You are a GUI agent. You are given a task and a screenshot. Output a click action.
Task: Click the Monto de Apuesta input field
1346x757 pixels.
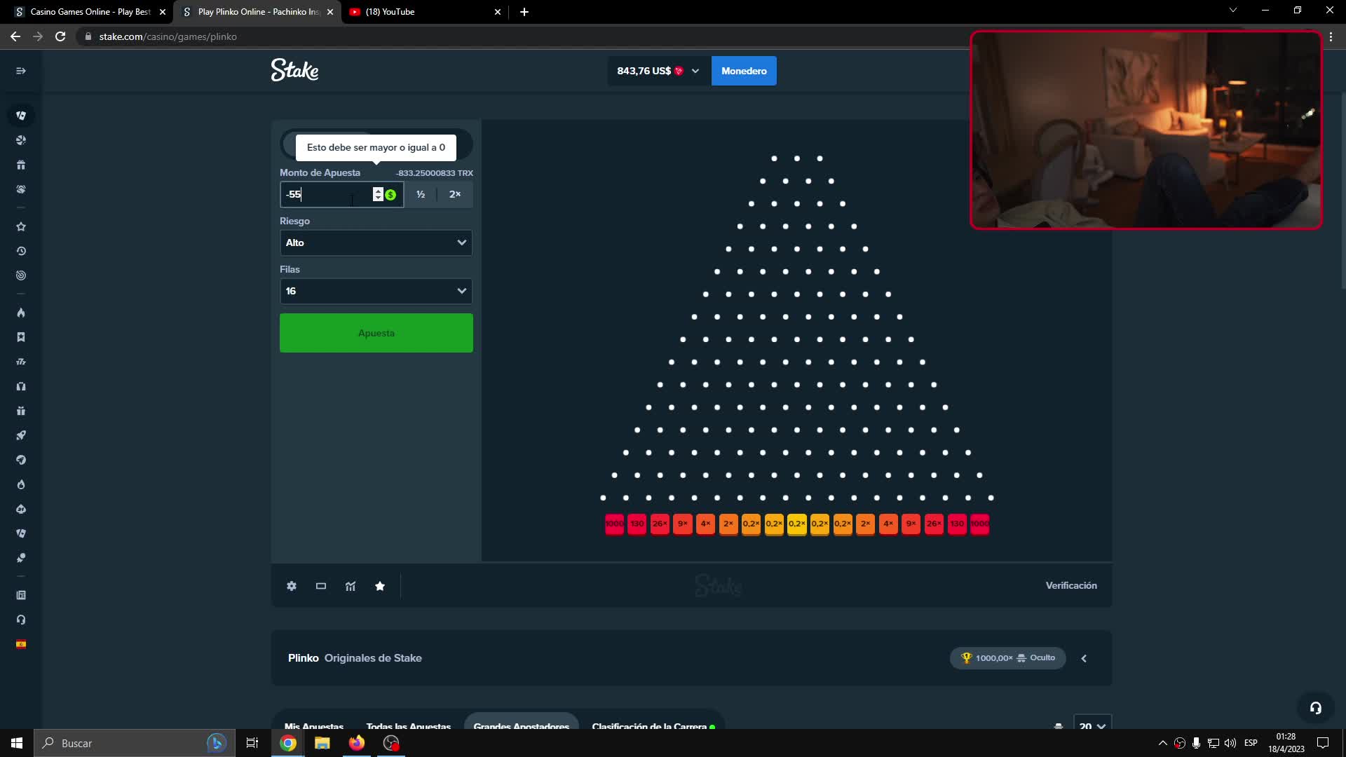coord(327,194)
